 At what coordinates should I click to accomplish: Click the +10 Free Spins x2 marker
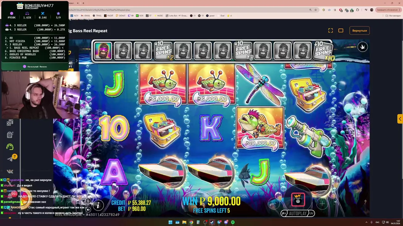[163, 51]
